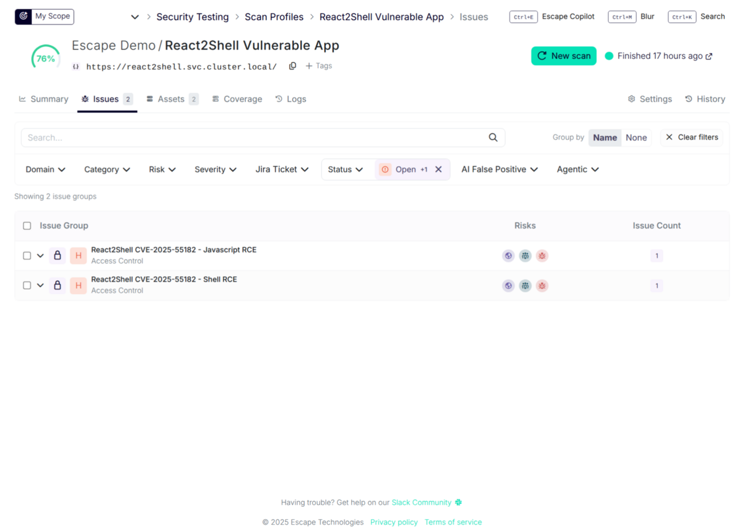Click the Slack icon beside Slack Community

point(458,502)
